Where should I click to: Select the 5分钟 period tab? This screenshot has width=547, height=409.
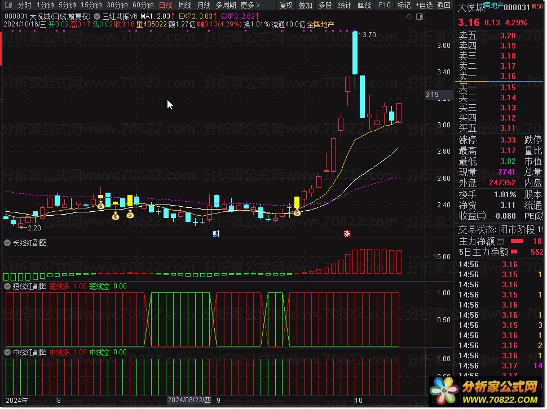point(67,5)
